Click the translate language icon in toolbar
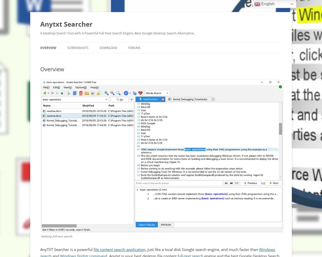322x257 pixels. [134, 93]
